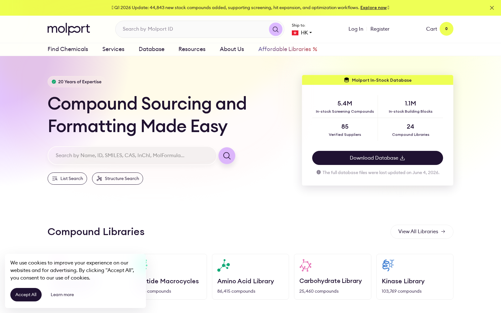Open the About Us menu
This screenshot has height=313, width=501.
232,49
